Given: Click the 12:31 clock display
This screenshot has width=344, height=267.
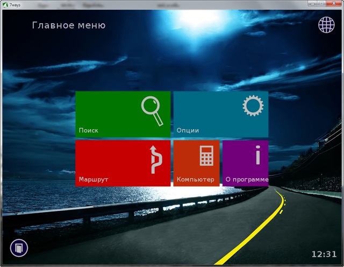Looking at the screenshot, I should coord(324,254).
